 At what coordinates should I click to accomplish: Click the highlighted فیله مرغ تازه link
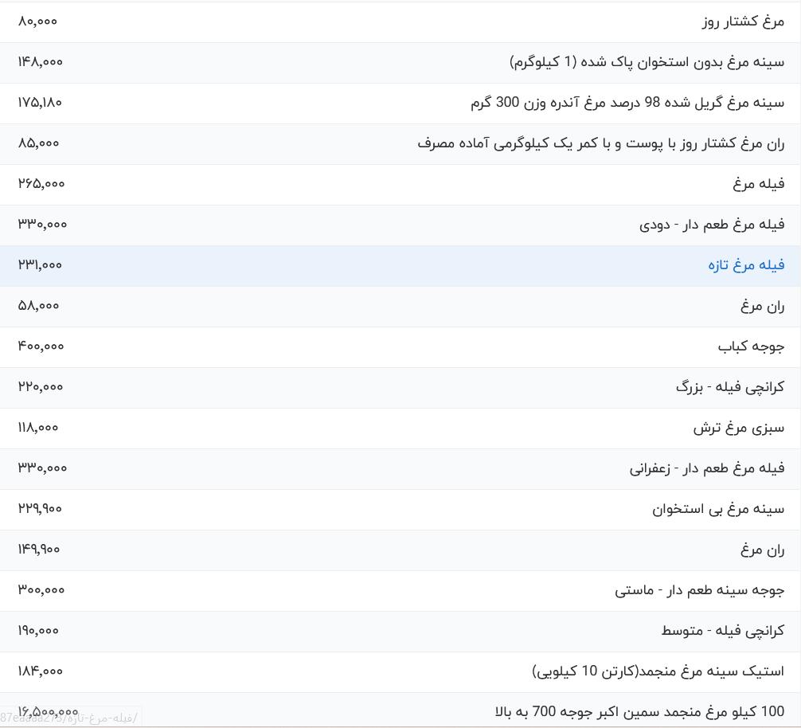coord(746,266)
